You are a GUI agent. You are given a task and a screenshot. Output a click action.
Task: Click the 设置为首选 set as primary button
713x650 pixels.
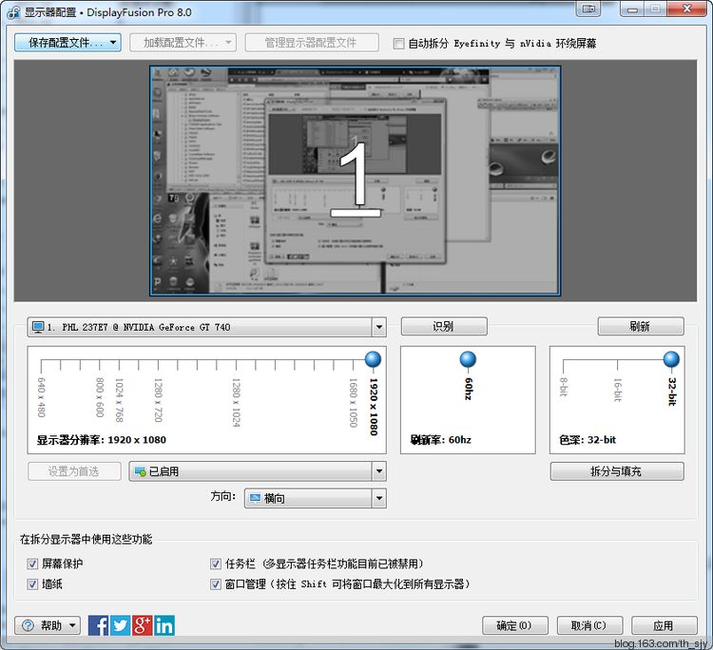tap(74, 471)
